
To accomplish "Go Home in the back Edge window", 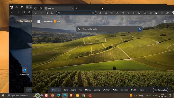I will (29, 12).
